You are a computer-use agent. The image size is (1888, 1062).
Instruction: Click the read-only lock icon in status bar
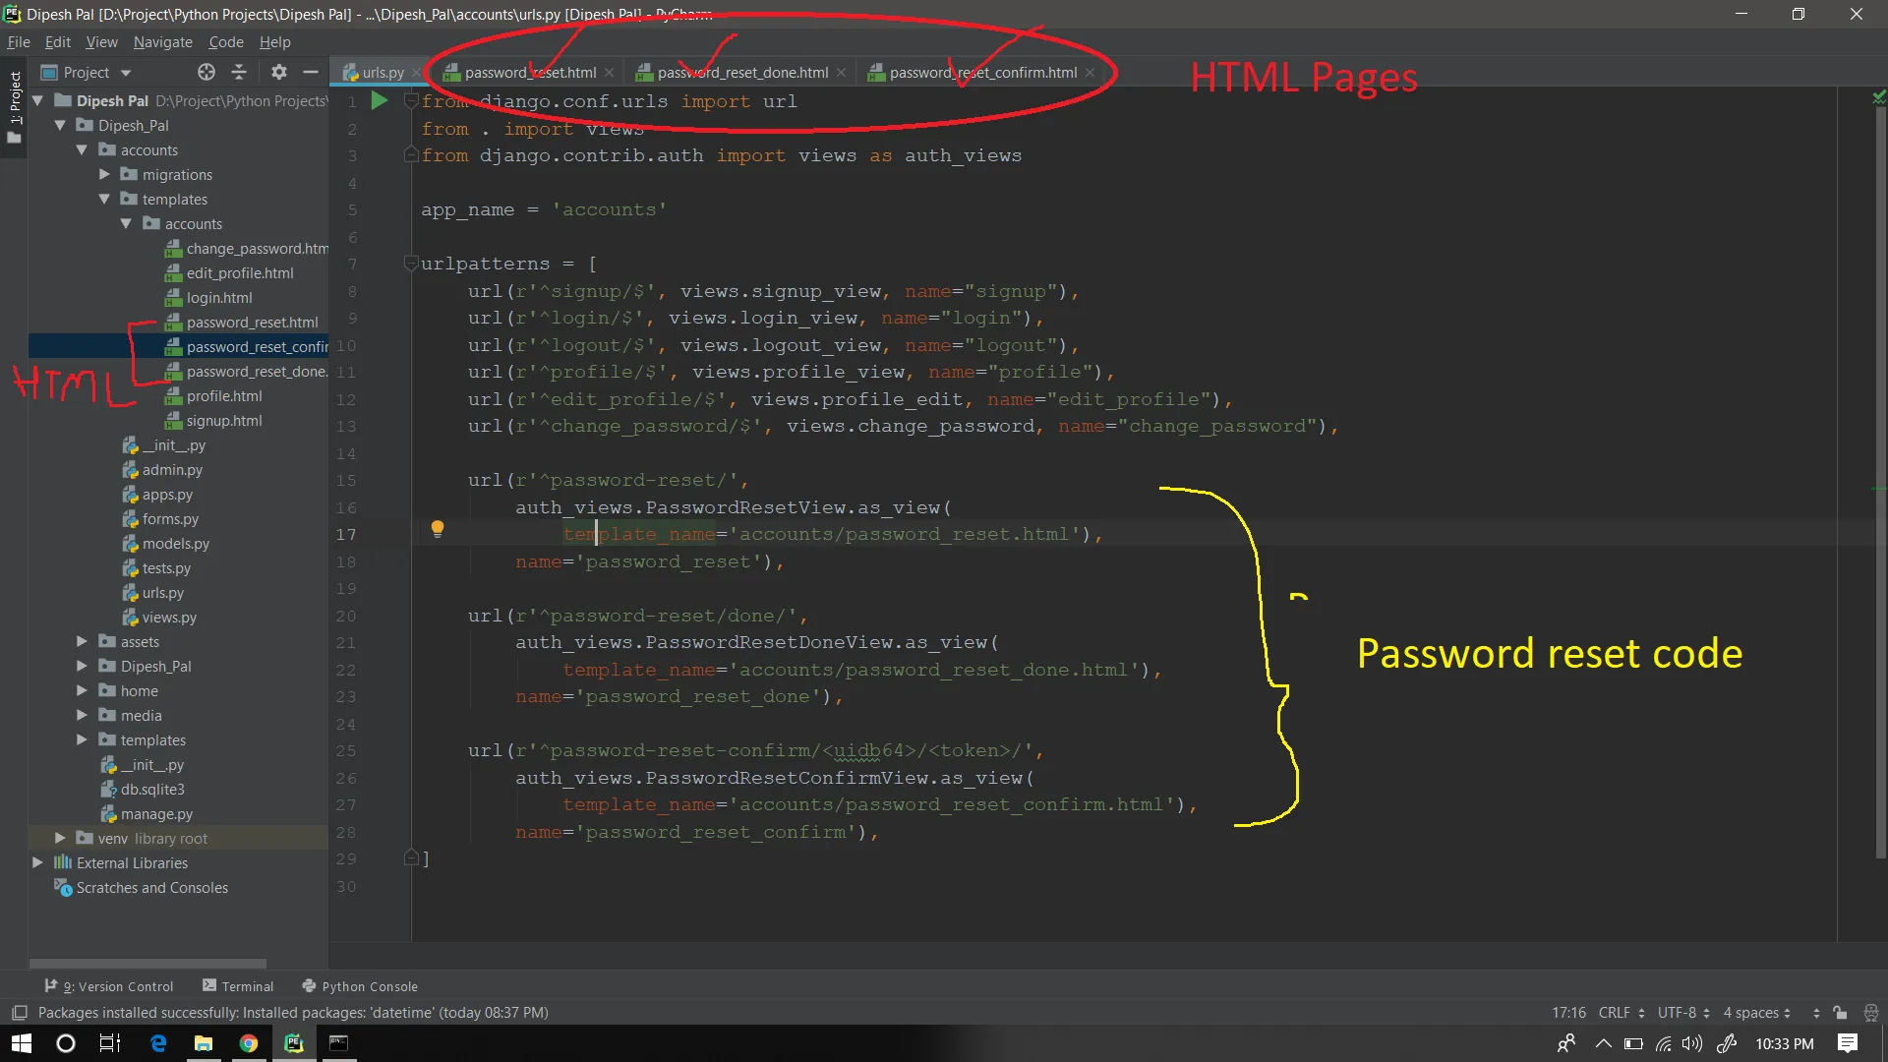[1840, 1013]
